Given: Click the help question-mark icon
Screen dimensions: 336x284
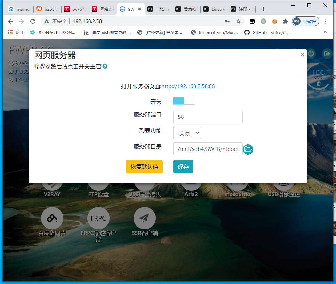Looking at the screenshot, I should 105,66.
